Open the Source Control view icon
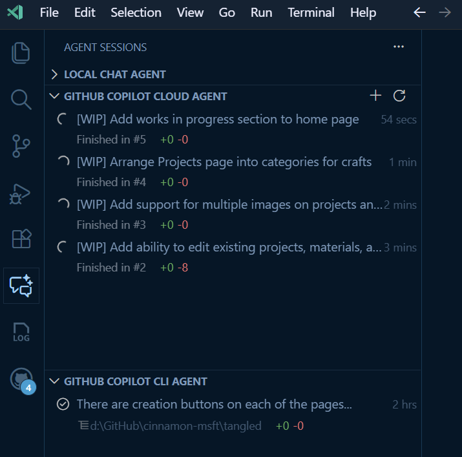This screenshot has width=462, height=457. [x=21, y=146]
